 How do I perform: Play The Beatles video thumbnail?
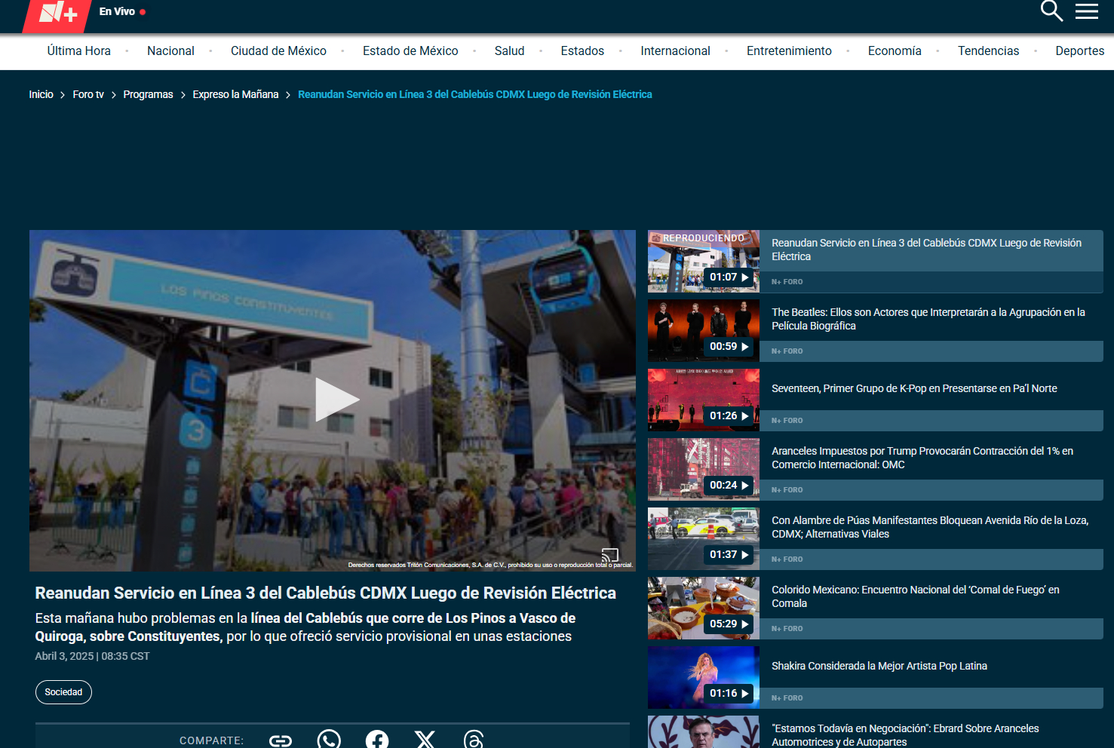(704, 330)
